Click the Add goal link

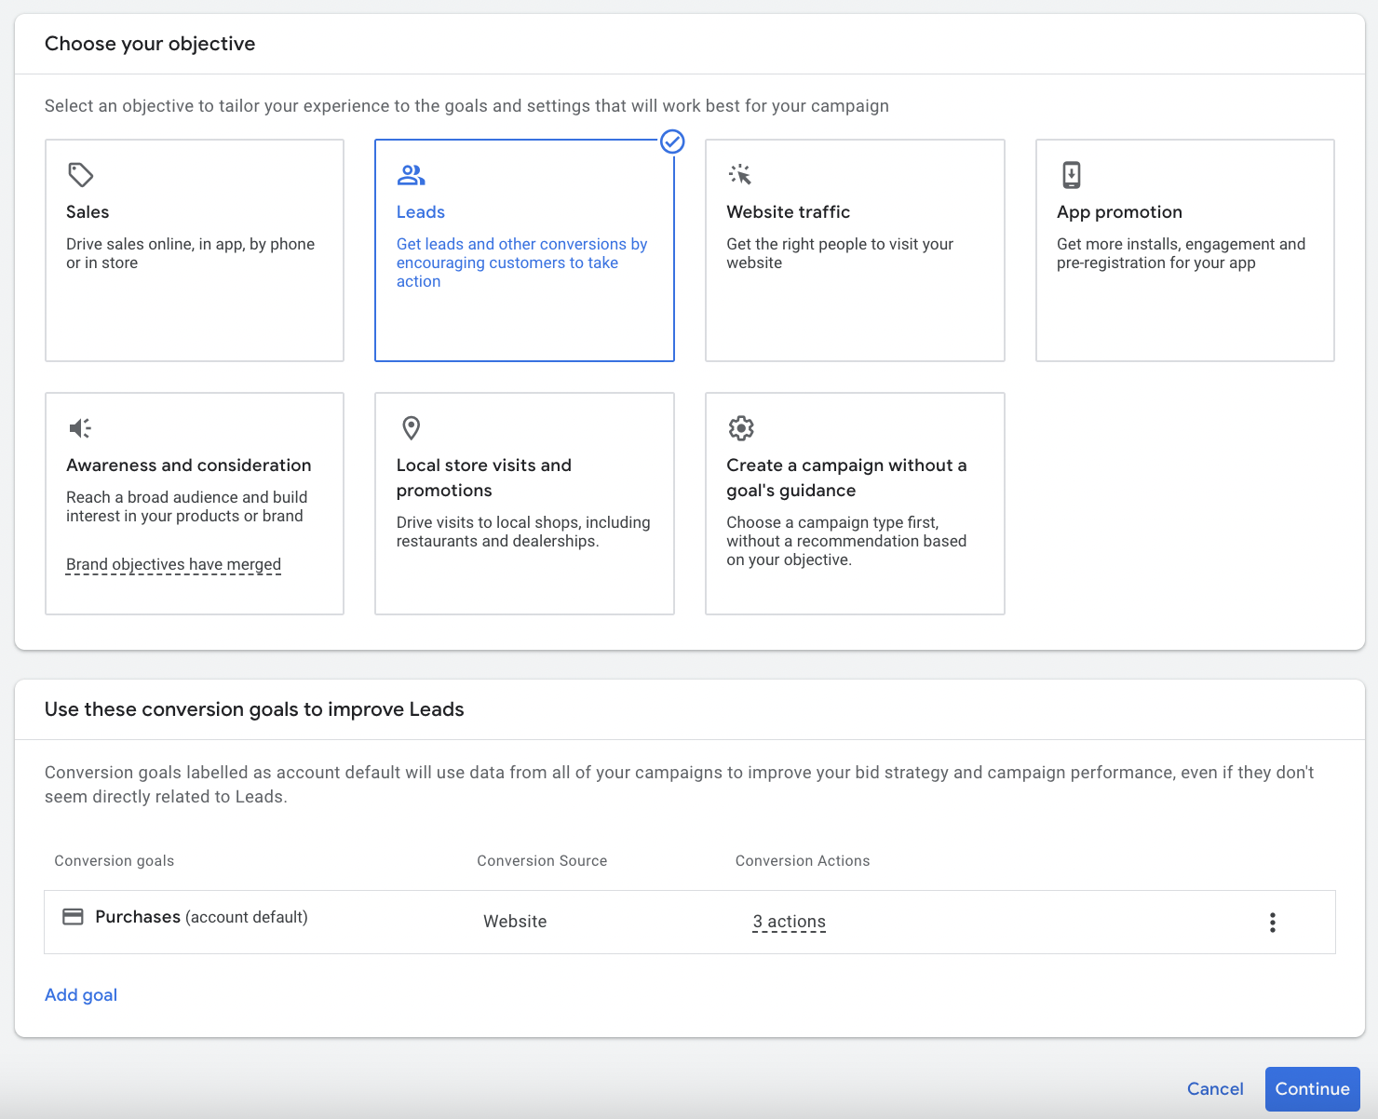click(81, 994)
